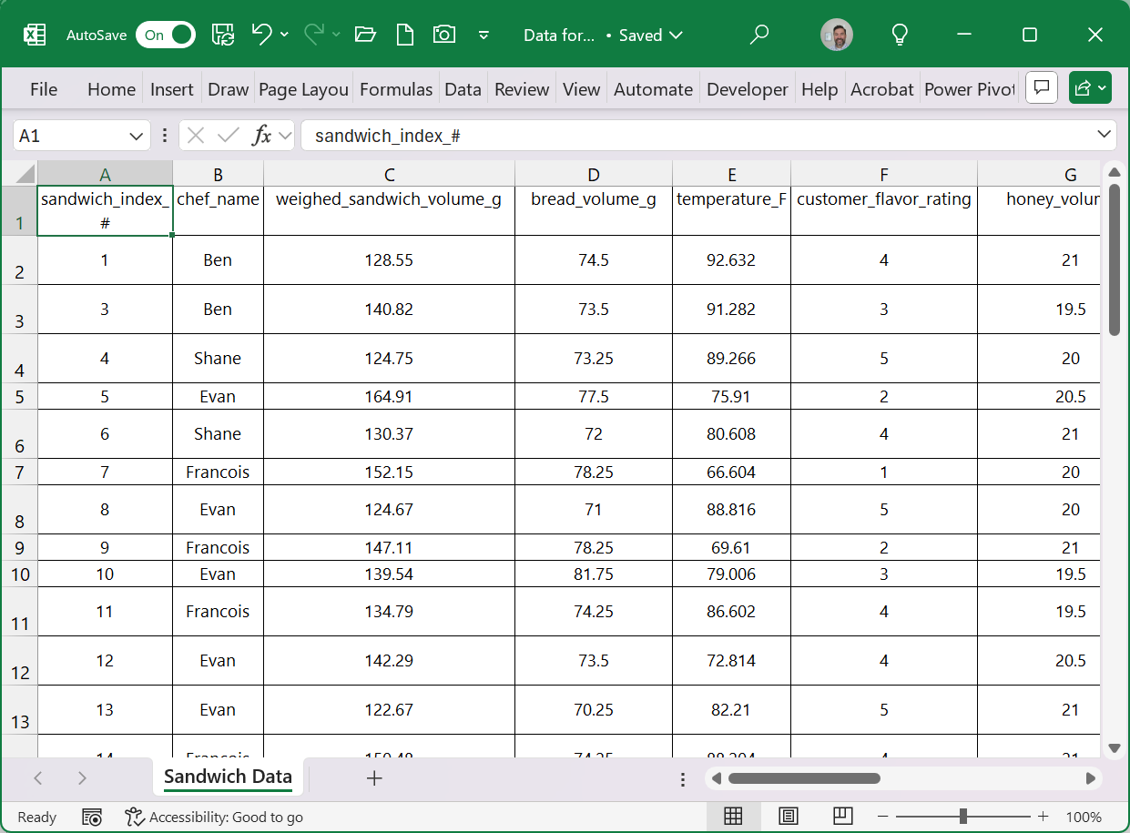Click the Undo arrow icon
Screen dimensions: 1130x833
coord(261,35)
